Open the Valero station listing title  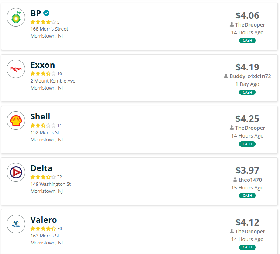44,220
